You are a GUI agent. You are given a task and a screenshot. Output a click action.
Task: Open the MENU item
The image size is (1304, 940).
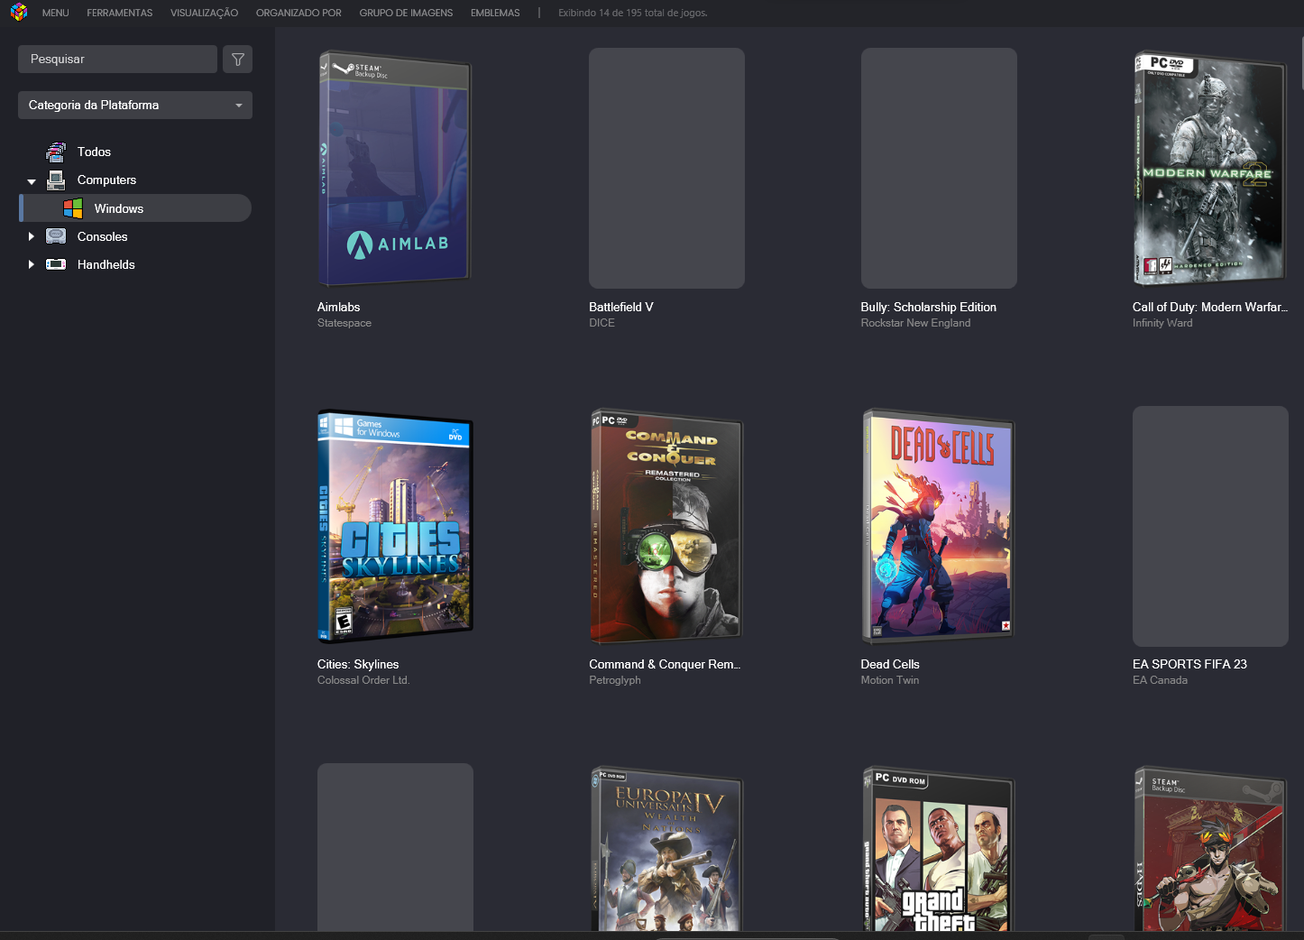tap(56, 13)
